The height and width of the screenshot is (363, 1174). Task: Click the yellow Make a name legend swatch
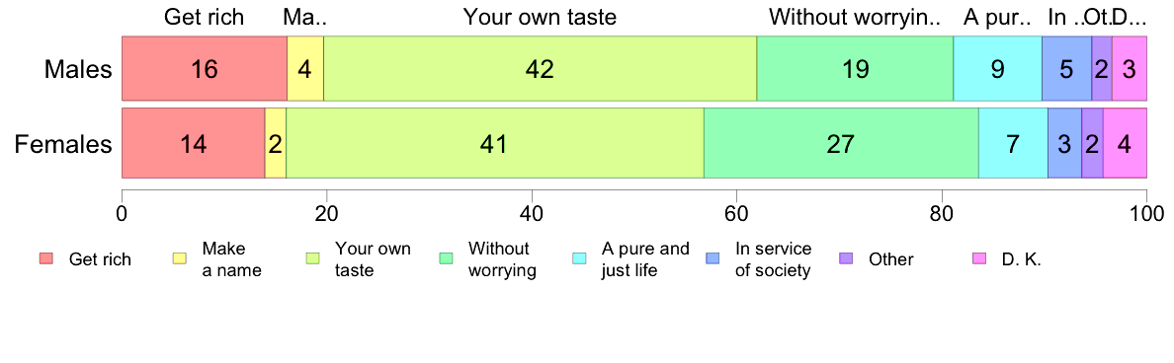coord(180,259)
